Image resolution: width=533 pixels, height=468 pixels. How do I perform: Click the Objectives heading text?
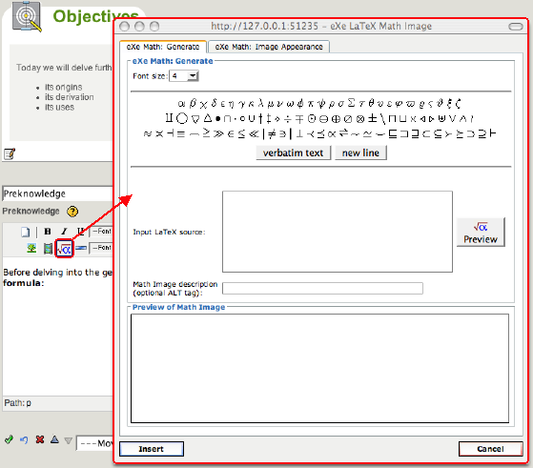point(96,16)
